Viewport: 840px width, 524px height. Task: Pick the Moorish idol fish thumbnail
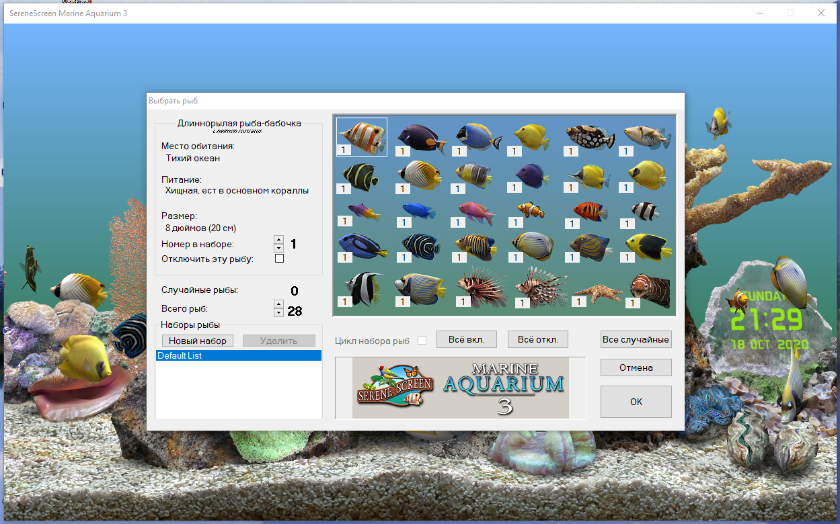tap(363, 287)
